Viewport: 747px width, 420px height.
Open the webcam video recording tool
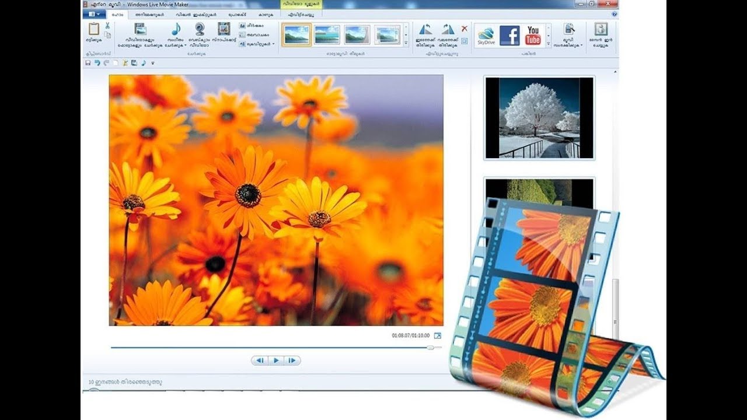(198, 29)
